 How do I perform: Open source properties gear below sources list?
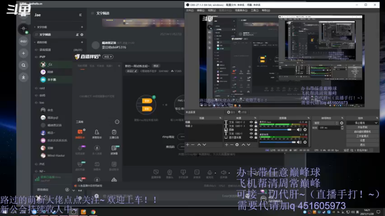[237, 145]
